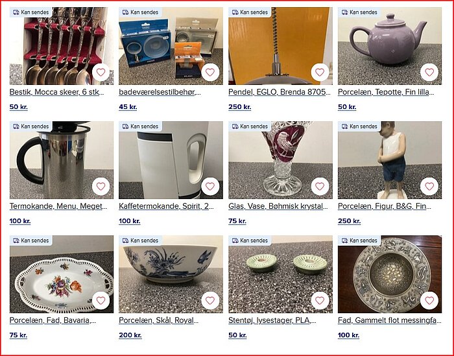Image resolution: width=454 pixels, height=356 pixels.
Task: Click the 'Kan sendes' badge on messingfad
Action: coord(359,240)
